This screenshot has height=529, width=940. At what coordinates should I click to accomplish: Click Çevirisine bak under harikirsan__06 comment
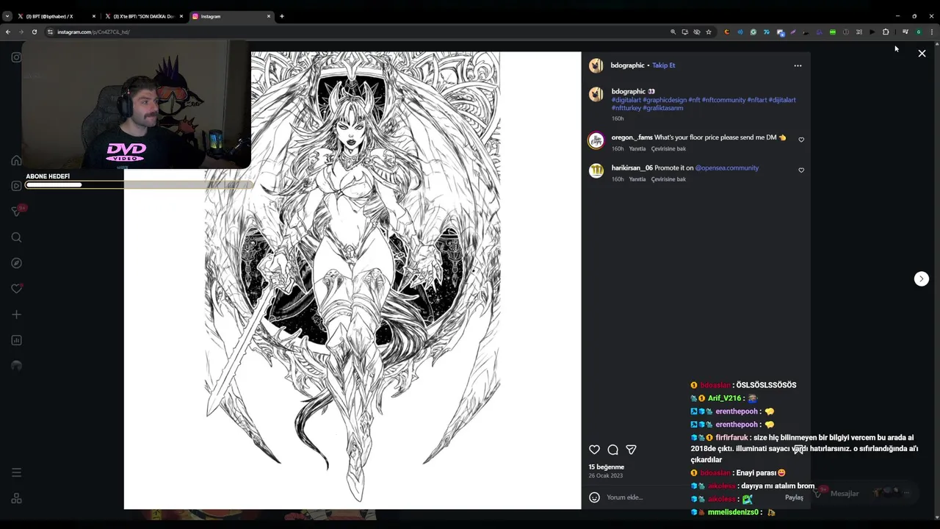[x=668, y=179]
